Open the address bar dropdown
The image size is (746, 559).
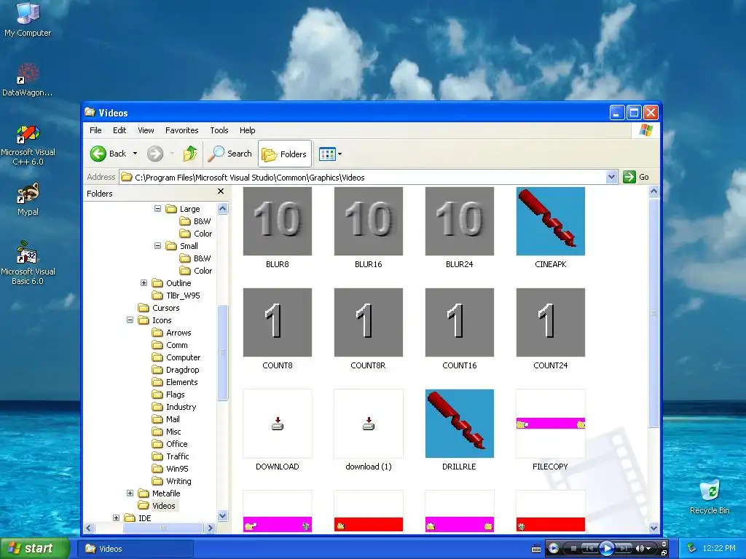pos(612,178)
